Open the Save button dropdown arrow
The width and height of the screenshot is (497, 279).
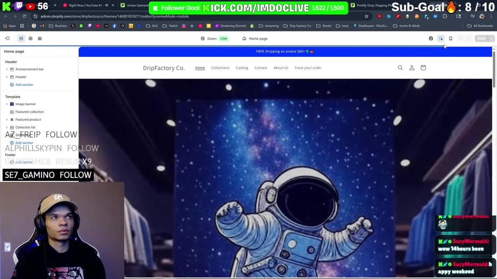491,38
